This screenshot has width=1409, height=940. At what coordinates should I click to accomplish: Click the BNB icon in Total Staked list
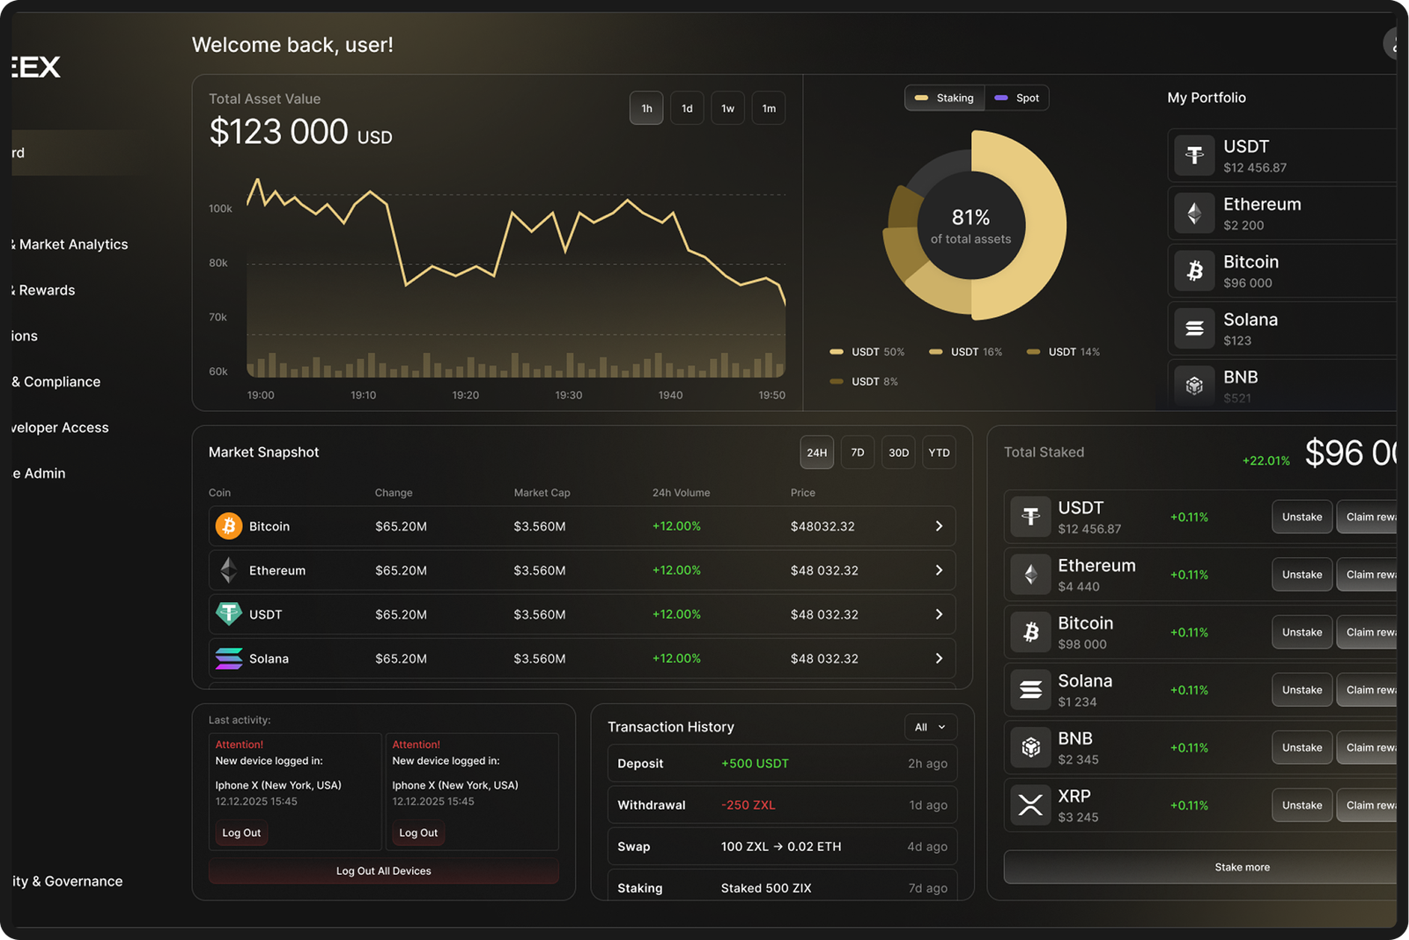(1030, 747)
